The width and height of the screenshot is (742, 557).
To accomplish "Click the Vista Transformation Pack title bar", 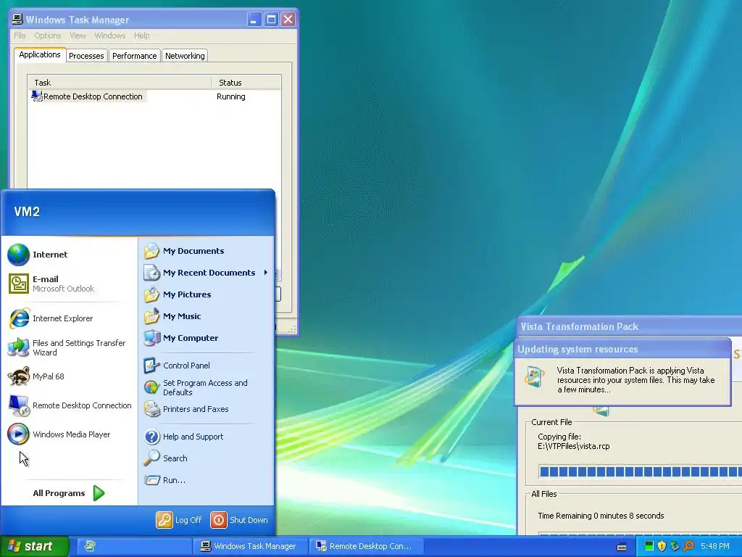I will (630, 326).
